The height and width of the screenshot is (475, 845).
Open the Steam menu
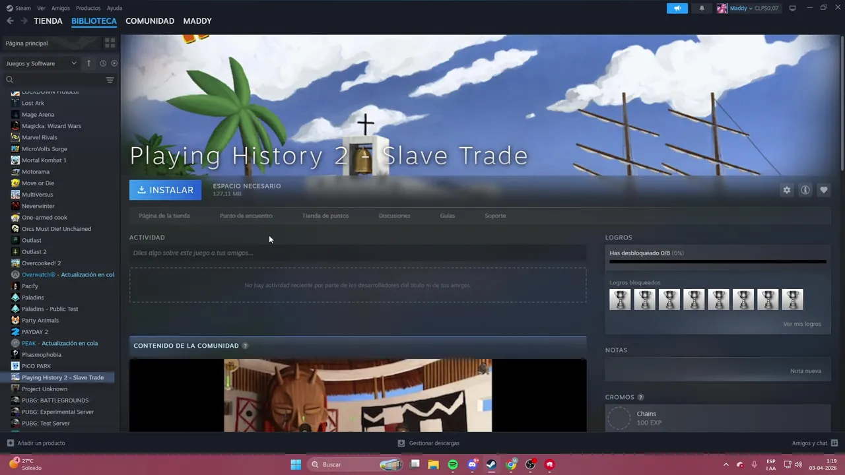click(x=18, y=8)
